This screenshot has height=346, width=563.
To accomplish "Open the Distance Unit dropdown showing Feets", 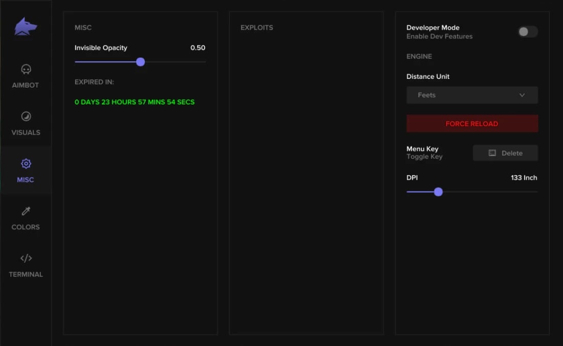I will click(x=472, y=95).
